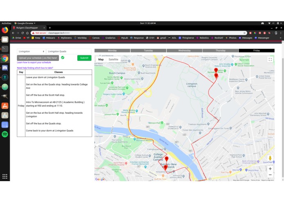Open the Google Chrome app menu in top bar

pos(25,23)
